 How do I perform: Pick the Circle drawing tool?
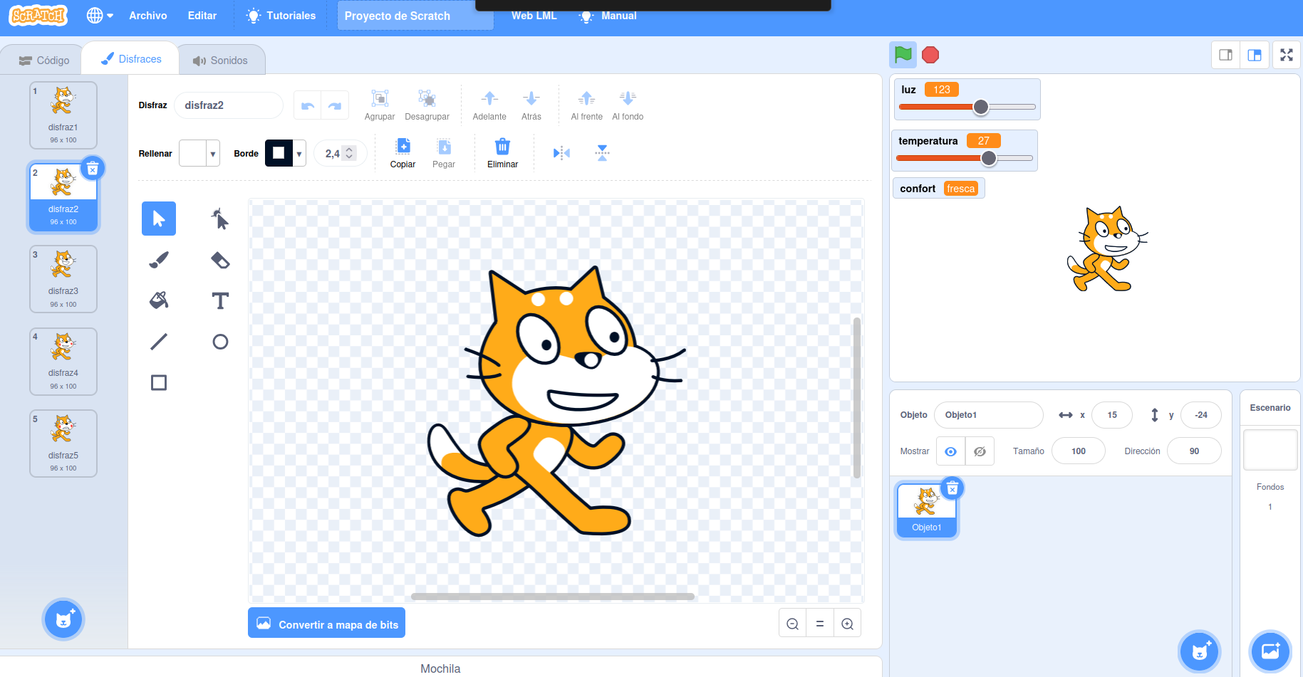[x=220, y=342]
